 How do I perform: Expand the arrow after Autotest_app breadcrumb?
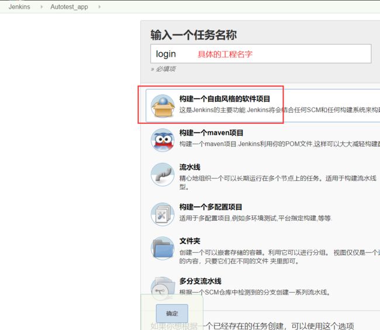coord(99,7)
